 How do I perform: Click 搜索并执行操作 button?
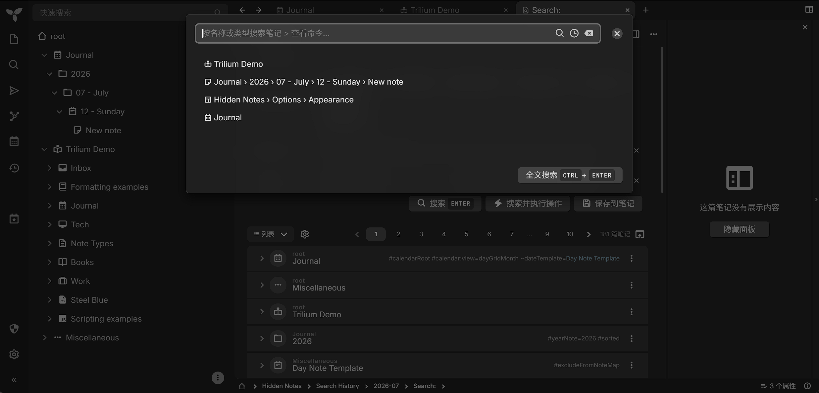coord(528,203)
